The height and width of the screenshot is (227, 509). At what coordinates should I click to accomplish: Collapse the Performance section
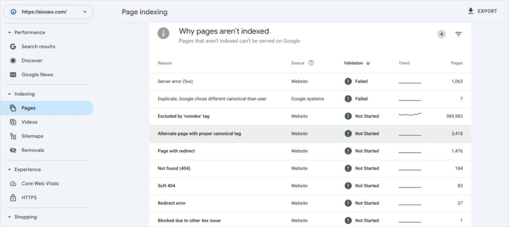pos(9,32)
